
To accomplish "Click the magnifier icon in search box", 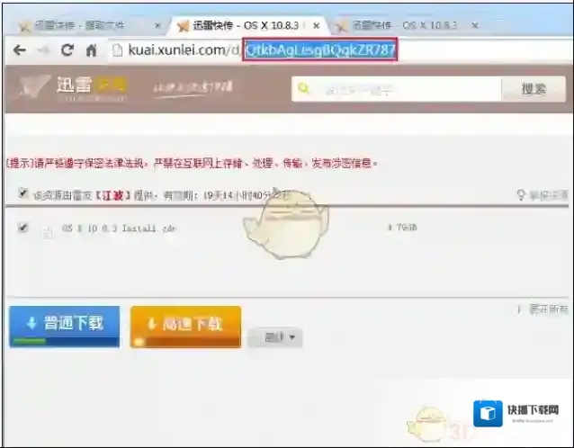I will pos(304,89).
